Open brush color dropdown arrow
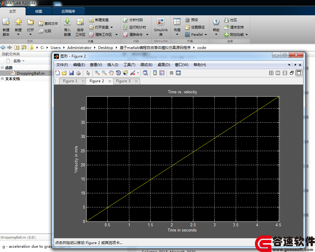The image size is (315, 252). (138, 73)
